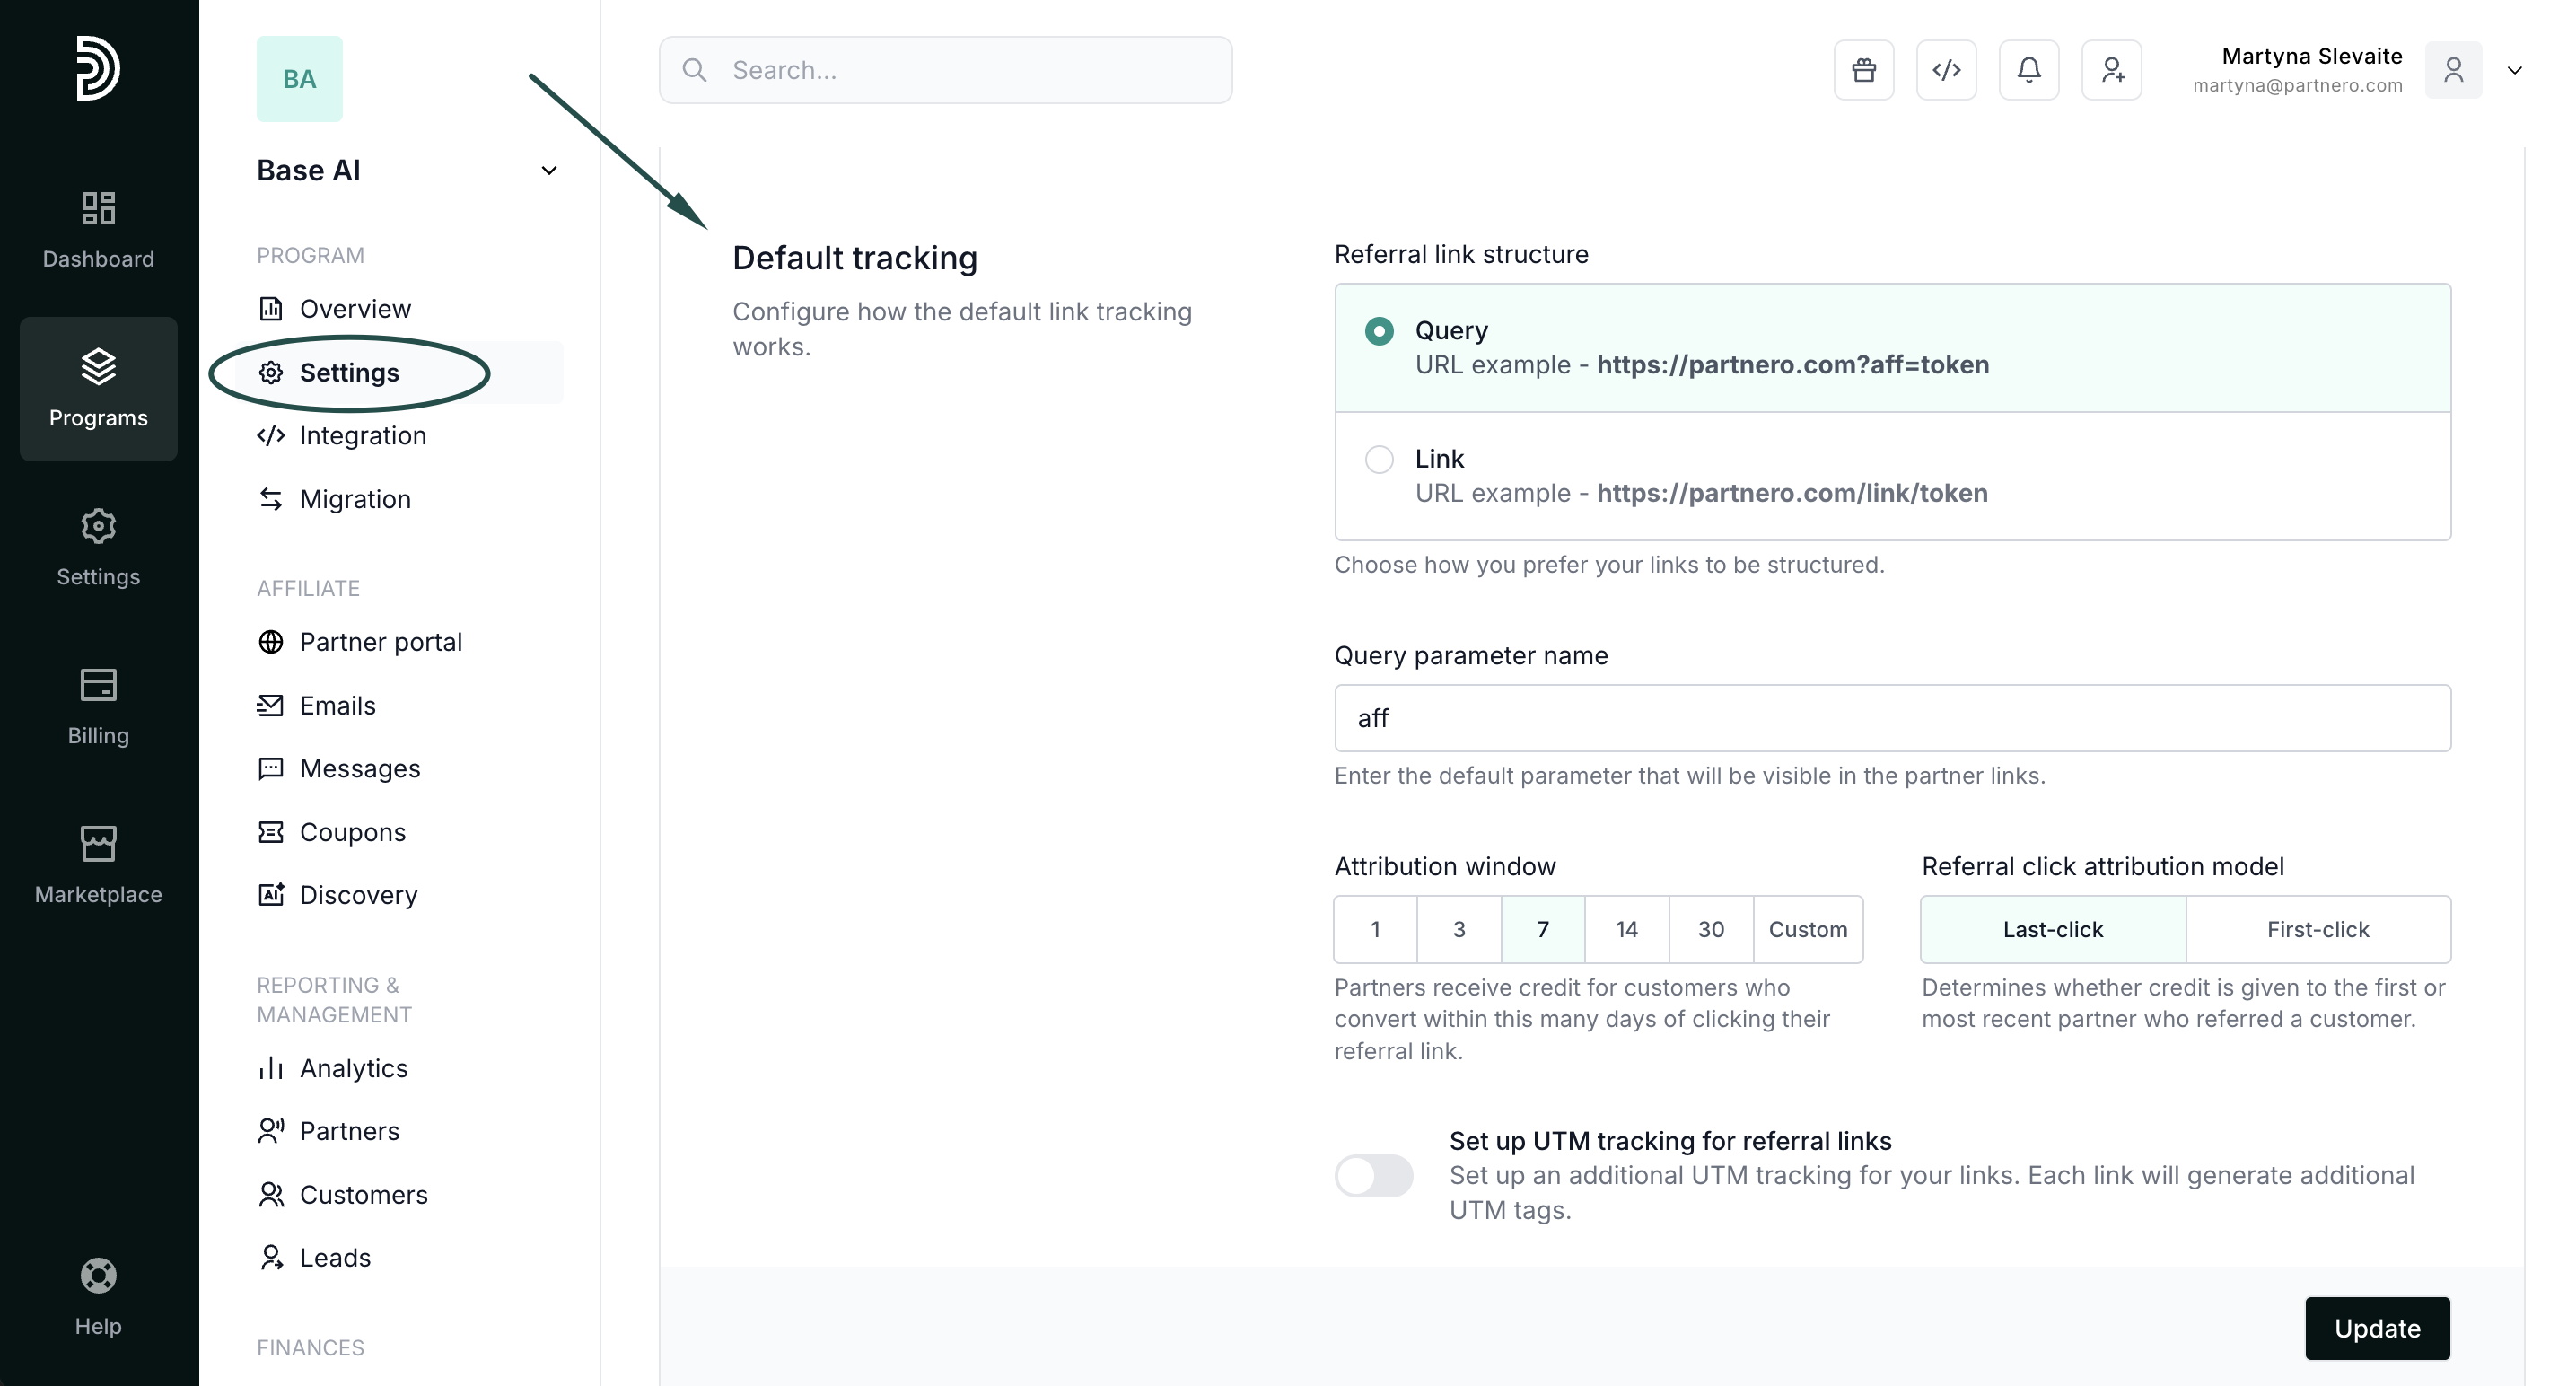Enable UTM tracking for referral links
The height and width of the screenshot is (1386, 2576).
pos(1373,1175)
